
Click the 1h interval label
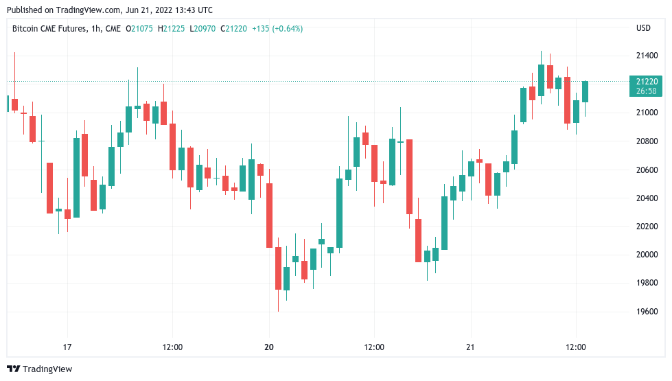click(95, 28)
